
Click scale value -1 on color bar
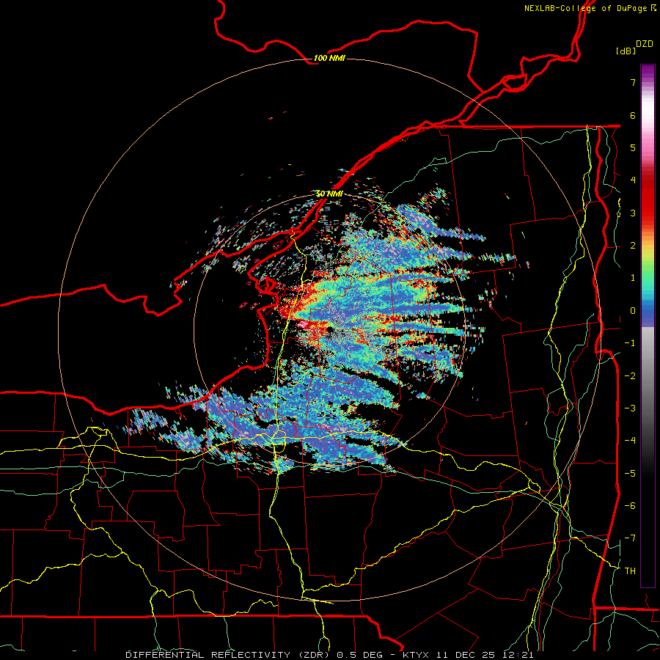(x=630, y=343)
